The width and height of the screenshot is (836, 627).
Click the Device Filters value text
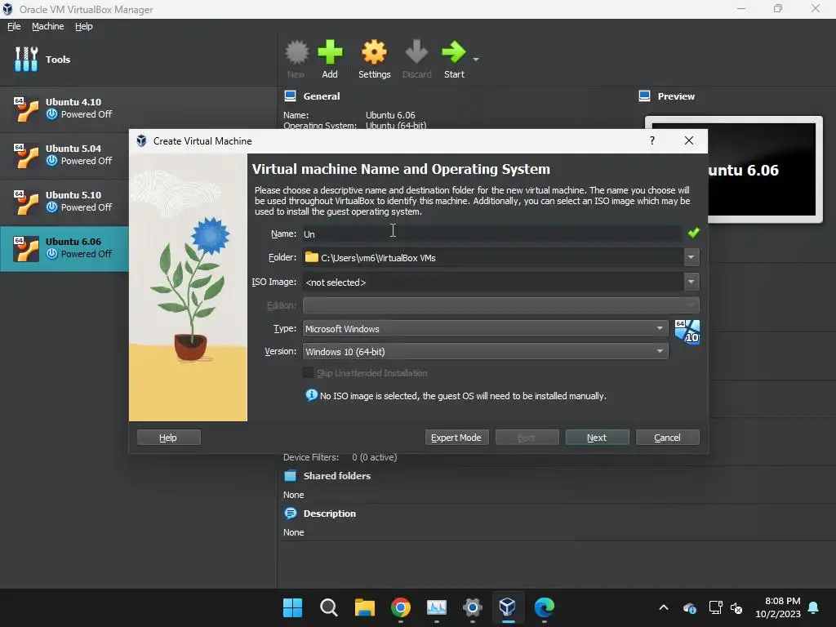[374, 457]
